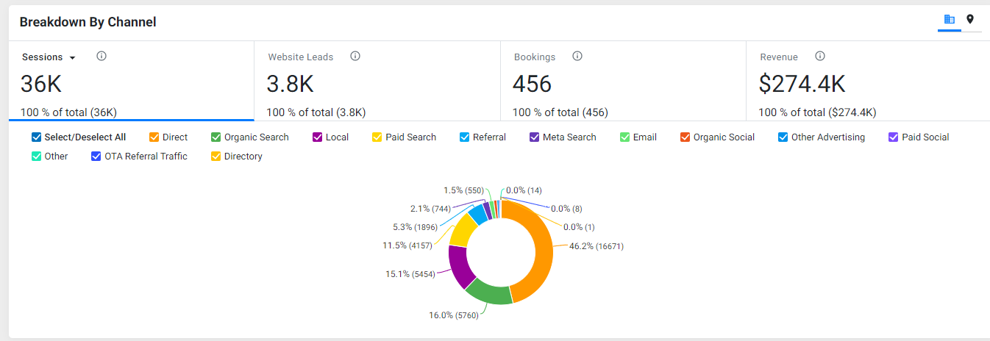Click the 0.0% (14) chart label
990x341 pixels.
(x=524, y=190)
